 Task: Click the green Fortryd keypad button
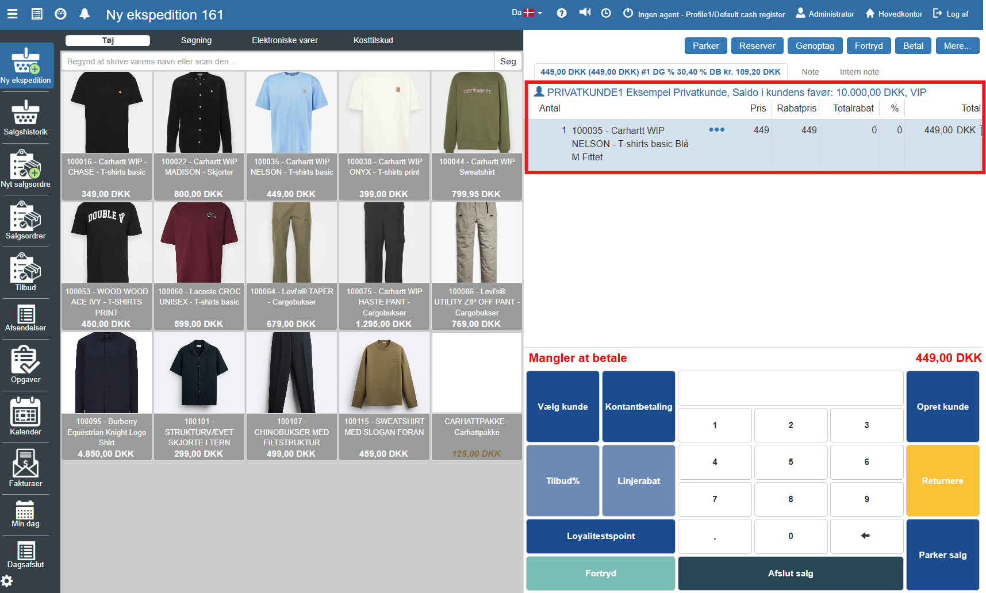[x=601, y=573]
